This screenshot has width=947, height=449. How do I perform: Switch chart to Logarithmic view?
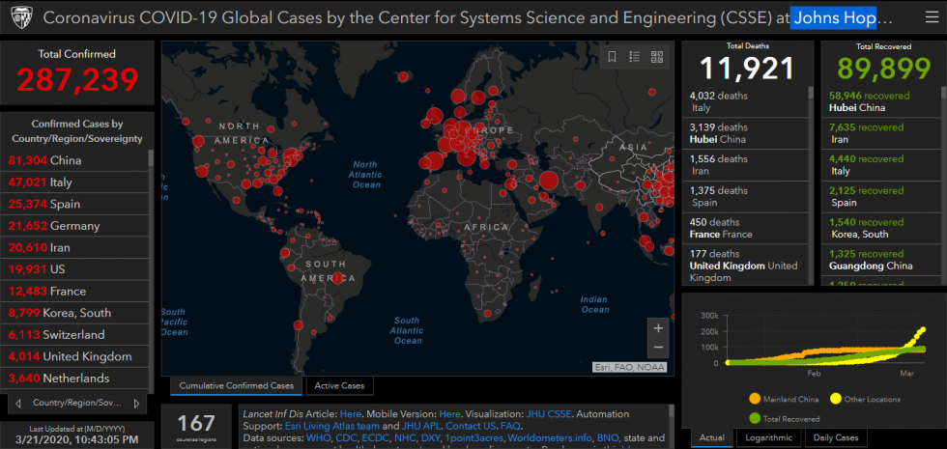(x=767, y=438)
